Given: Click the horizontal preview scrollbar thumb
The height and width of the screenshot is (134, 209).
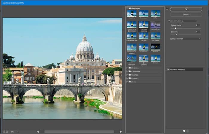Looking at the screenshot, I should [x=79, y=132].
